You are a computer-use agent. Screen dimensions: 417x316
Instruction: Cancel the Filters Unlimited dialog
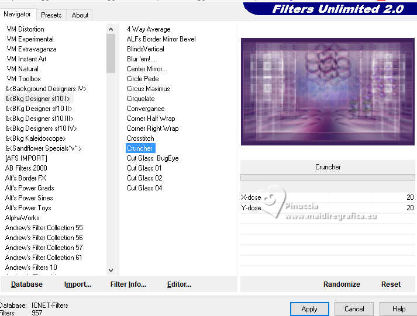click(354, 309)
